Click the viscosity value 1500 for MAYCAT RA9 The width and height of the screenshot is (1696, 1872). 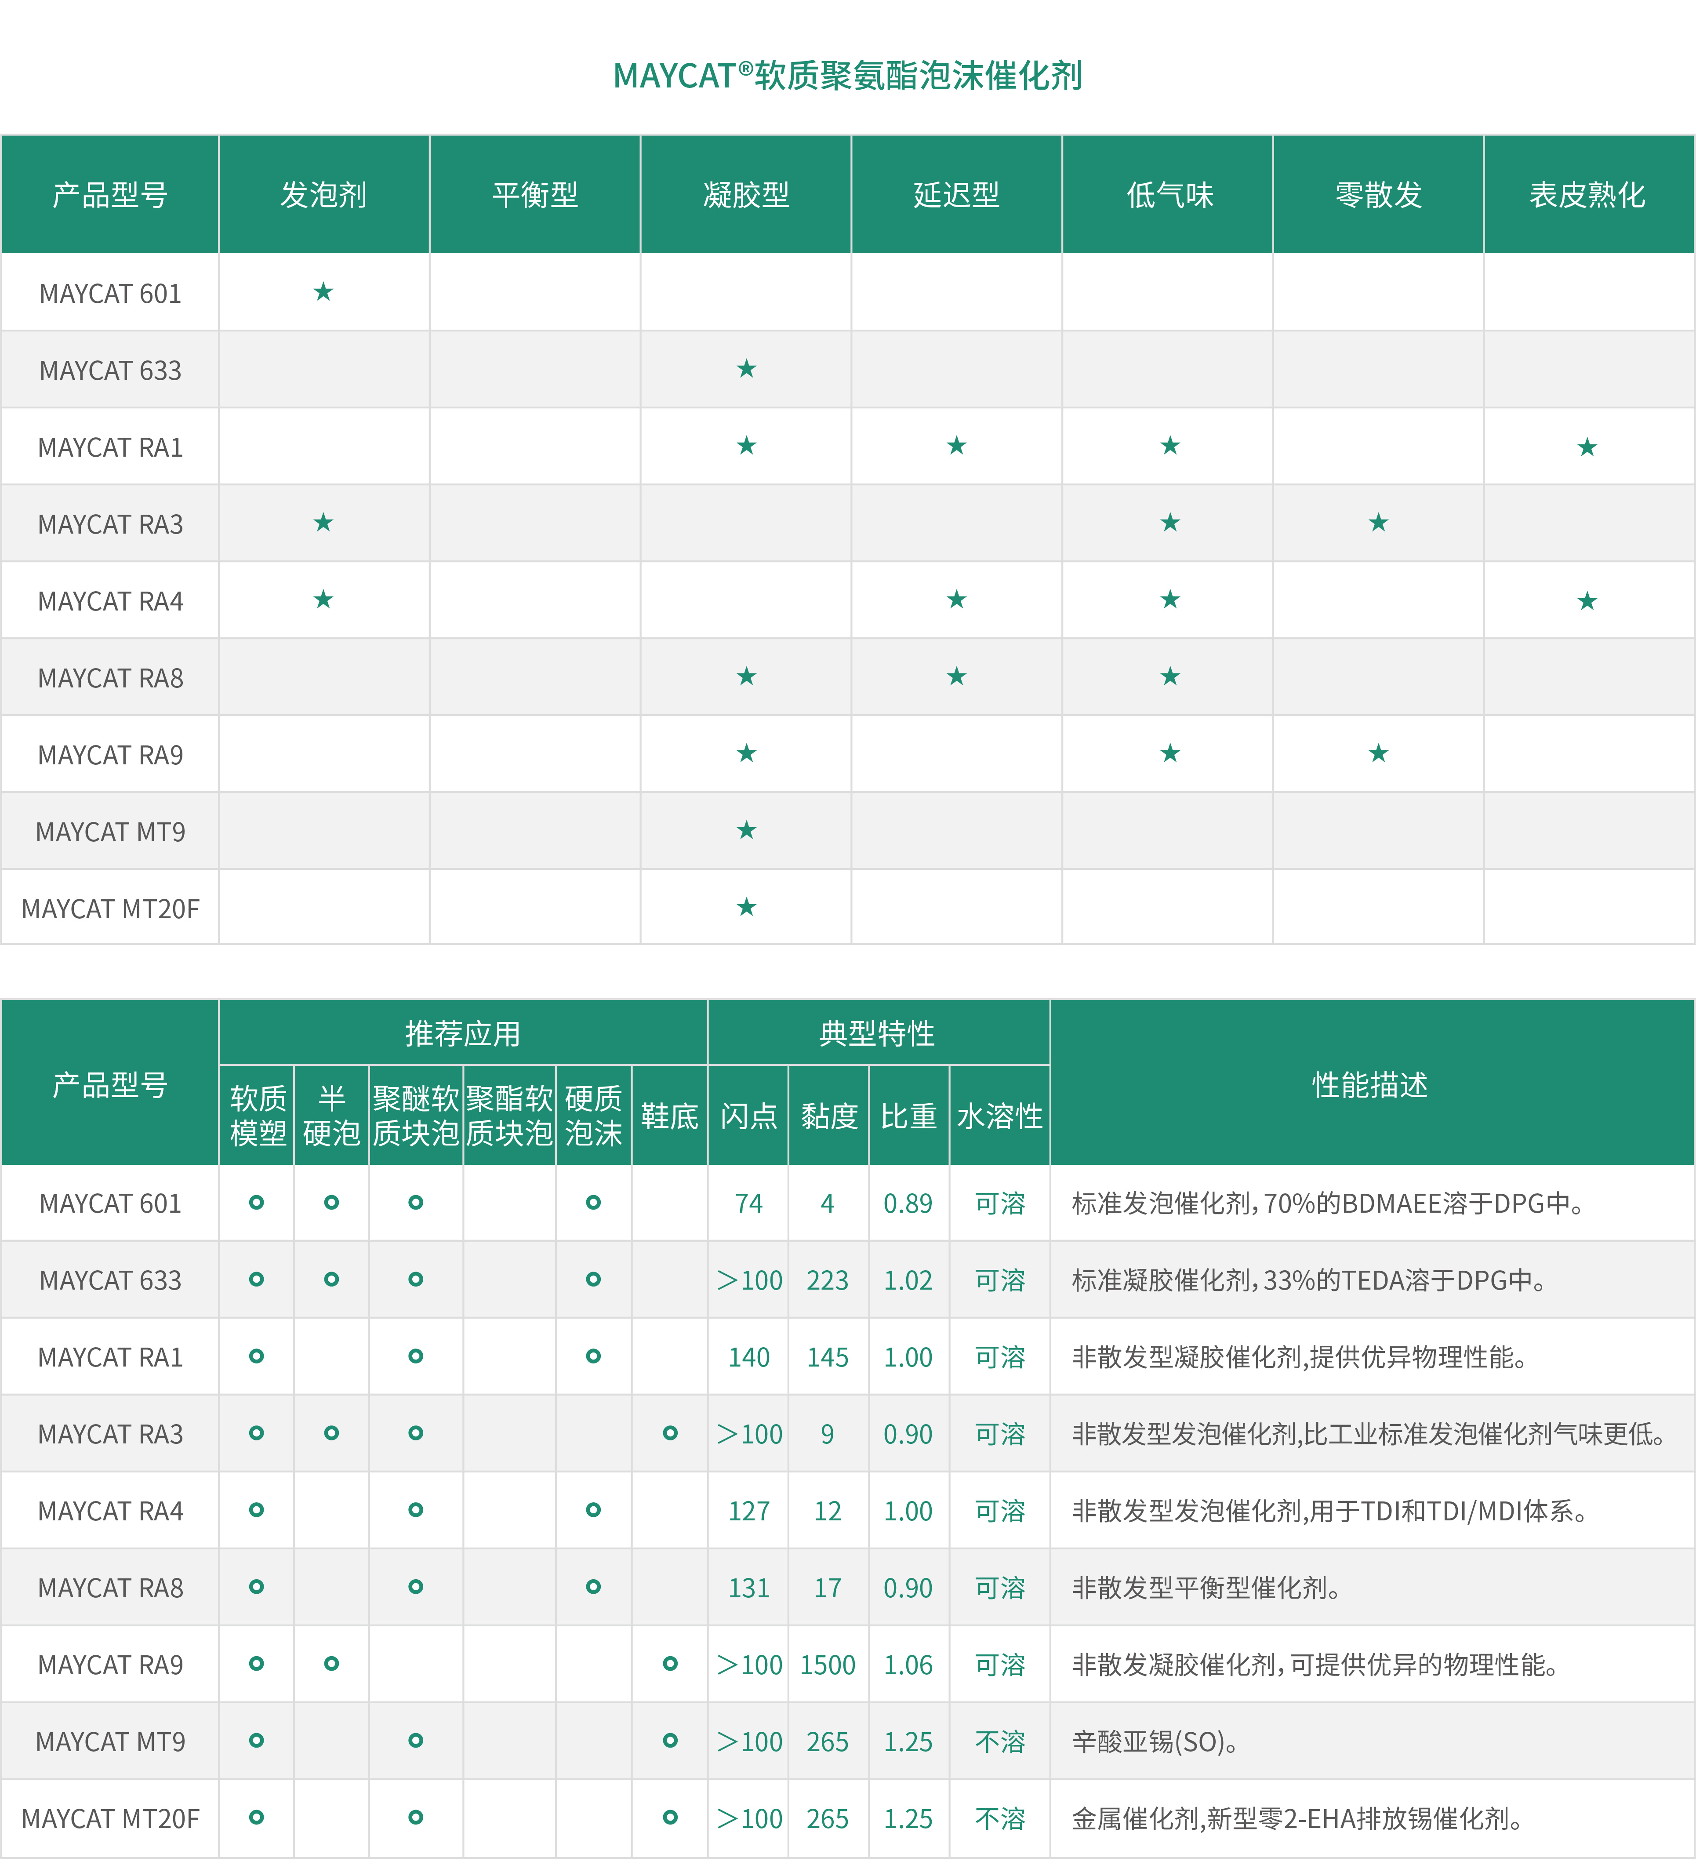828,1664
